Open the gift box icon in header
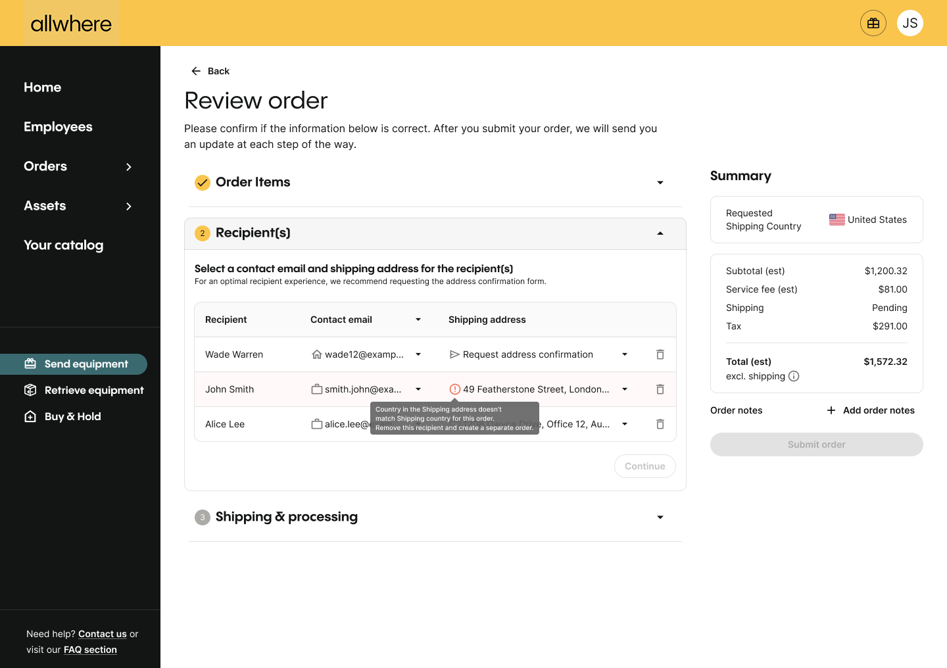 [x=873, y=23]
